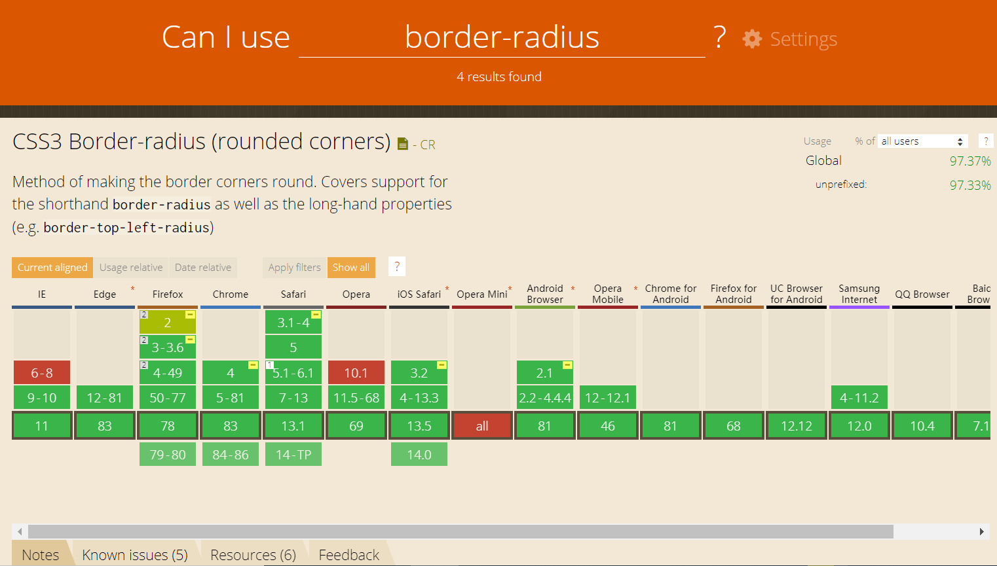Click the asterisk next to the Edge header
This screenshot has height=566, width=997.
tap(132, 289)
